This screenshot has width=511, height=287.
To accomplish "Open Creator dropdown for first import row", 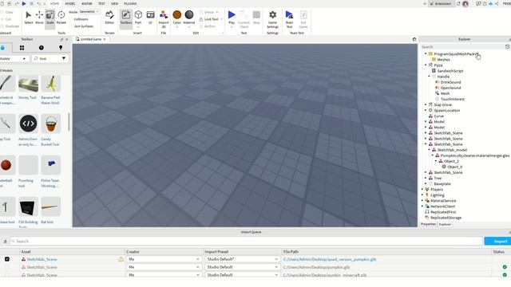I will (x=164, y=259).
